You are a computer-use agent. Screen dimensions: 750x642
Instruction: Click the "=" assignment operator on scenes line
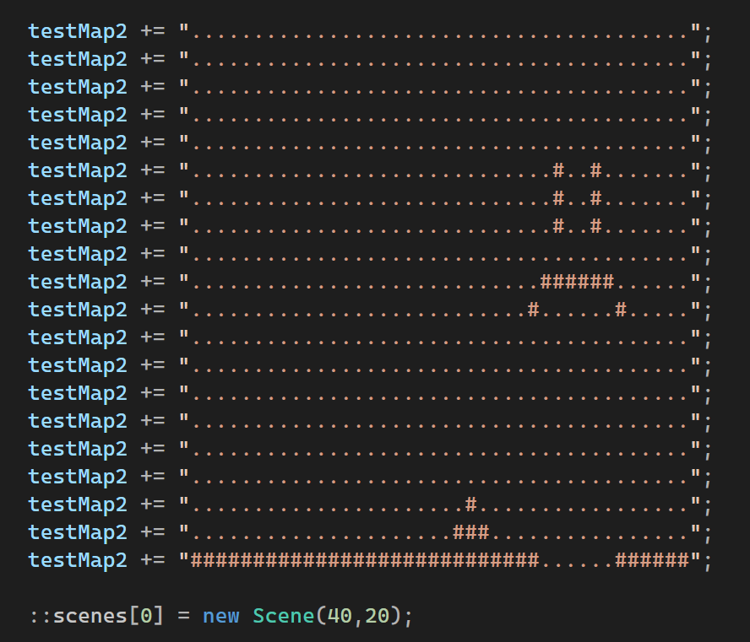(184, 616)
